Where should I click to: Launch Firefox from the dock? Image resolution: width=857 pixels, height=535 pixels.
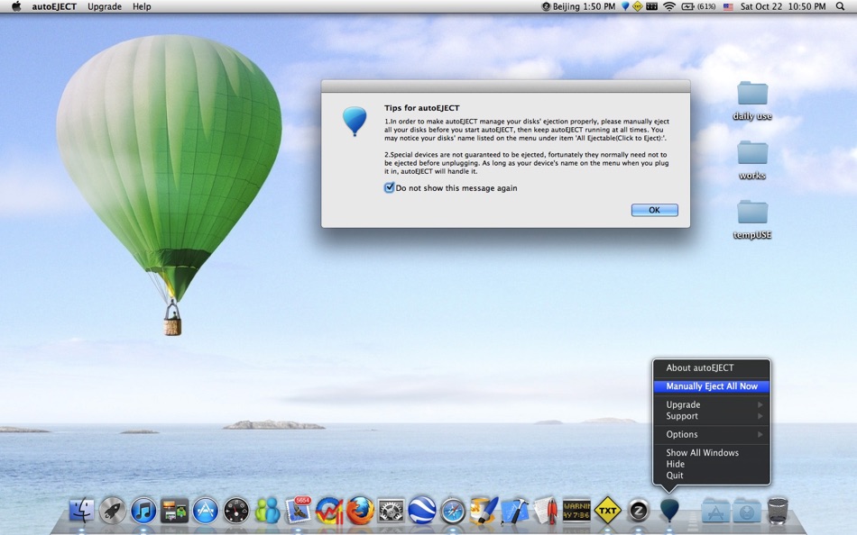(x=360, y=511)
